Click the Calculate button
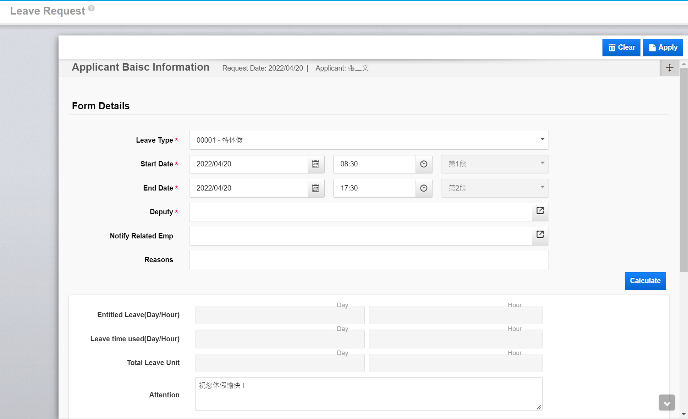This screenshot has width=688, height=419. pos(645,281)
